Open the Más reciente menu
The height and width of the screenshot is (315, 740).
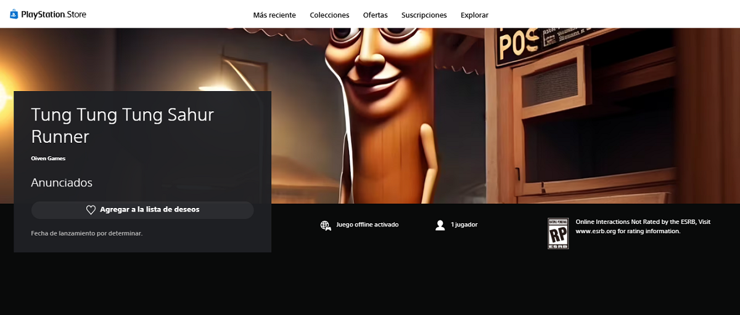coord(274,15)
